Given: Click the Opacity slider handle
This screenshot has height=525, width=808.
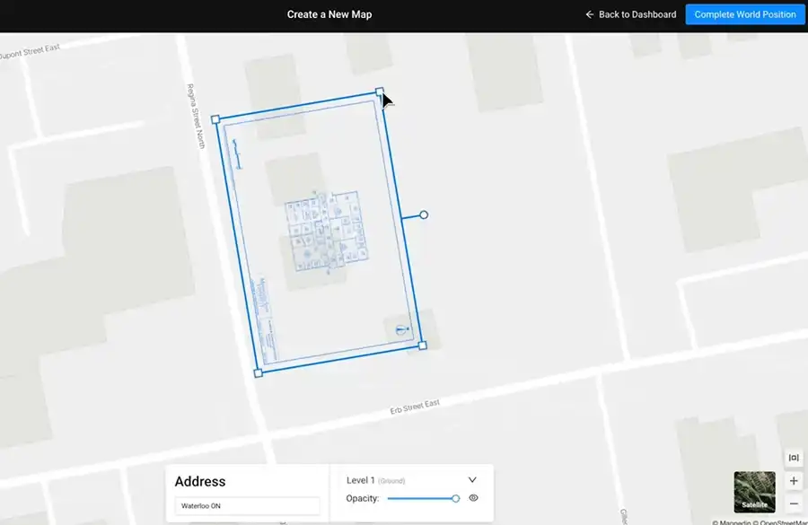Looking at the screenshot, I should pos(455,498).
